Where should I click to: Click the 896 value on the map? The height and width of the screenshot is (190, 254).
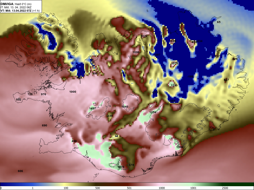tap(194, 42)
